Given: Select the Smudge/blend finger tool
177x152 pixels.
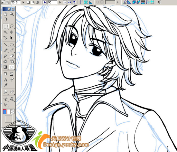Looking at the screenshot, I should pos(5,92).
